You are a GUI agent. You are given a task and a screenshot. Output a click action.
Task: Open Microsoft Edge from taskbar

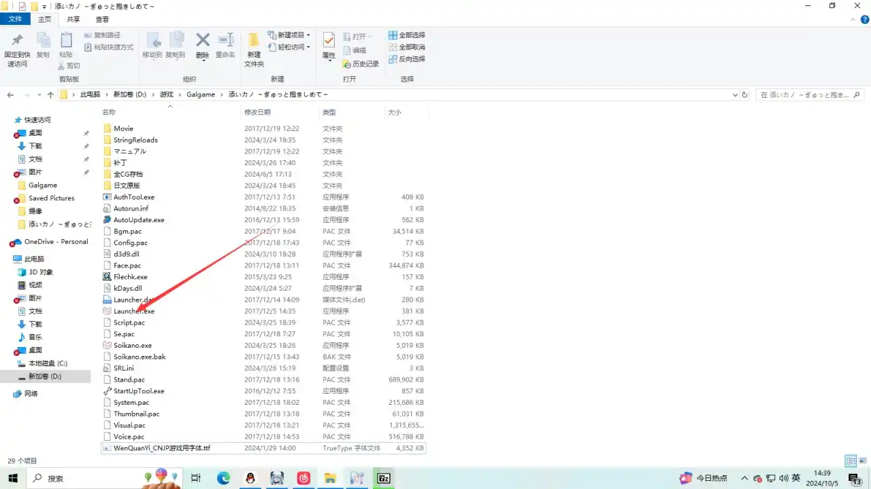(224, 478)
